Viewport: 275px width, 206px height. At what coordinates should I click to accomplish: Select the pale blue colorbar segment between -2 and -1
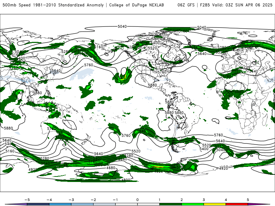104,204
